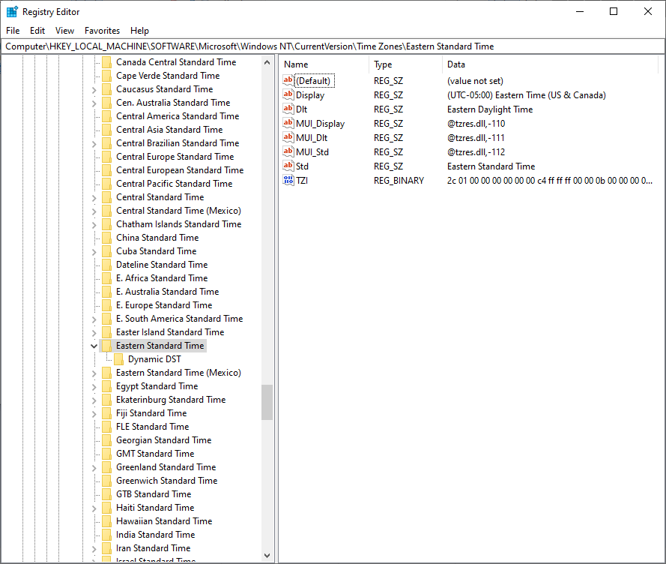
Task: Expand the Central Standard Time key
Action: [x=94, y=197]
